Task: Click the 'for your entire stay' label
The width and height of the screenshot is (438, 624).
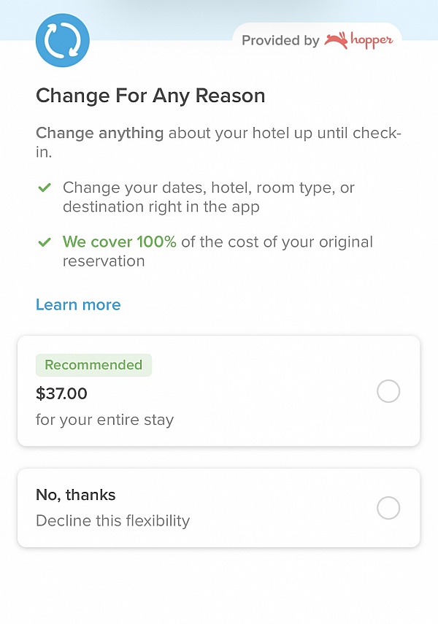Action: click(x=104, y=420)
